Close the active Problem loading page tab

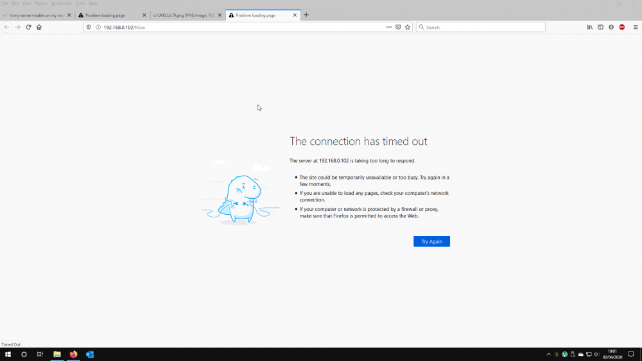coord(295,15)
